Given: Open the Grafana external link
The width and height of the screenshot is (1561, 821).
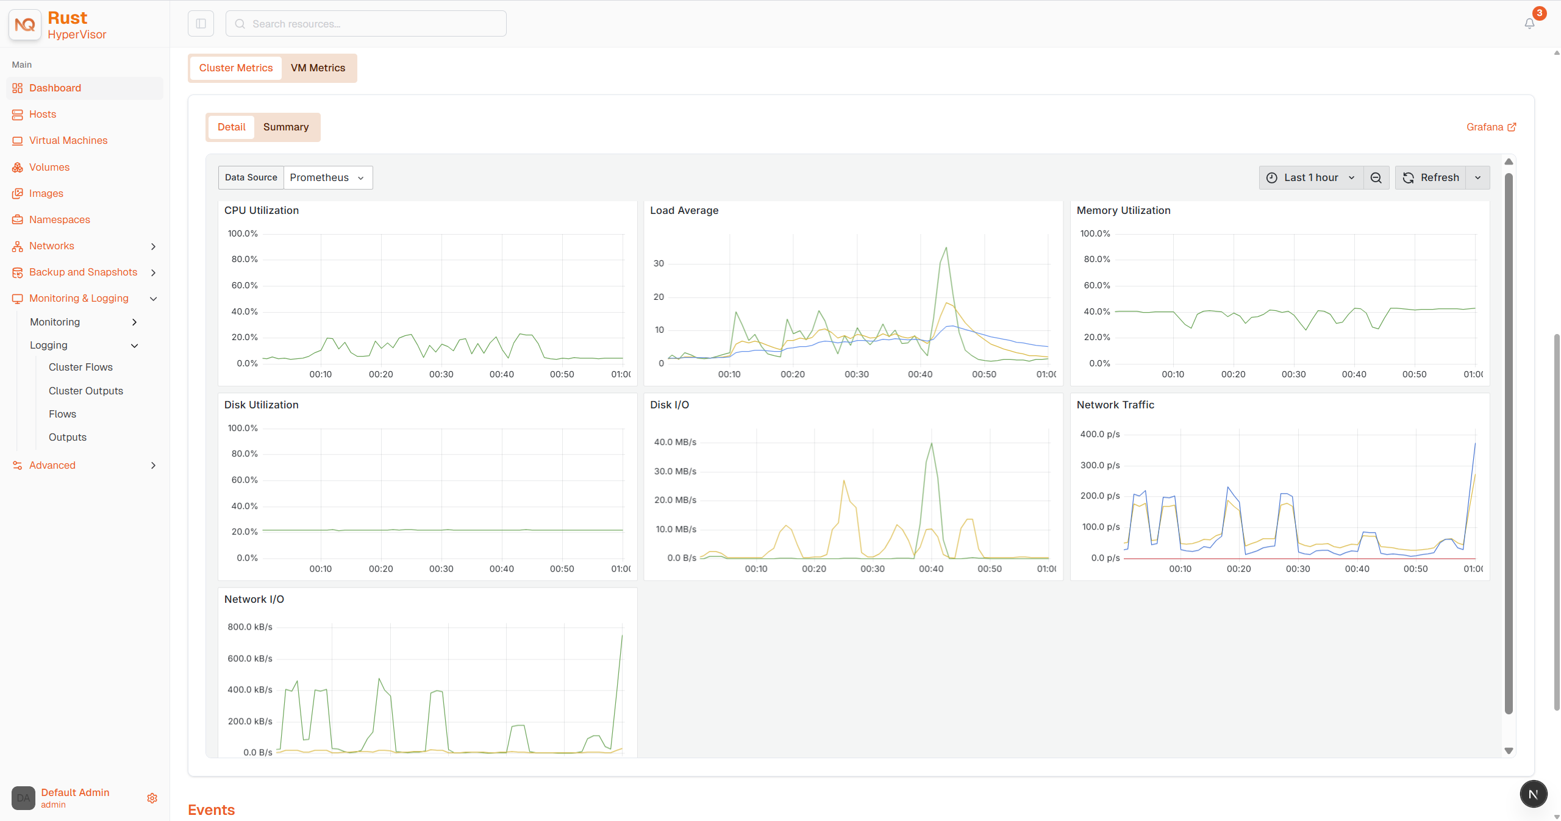Looking at the screenshot, I should pyautogui.click(x=1491, y=127).
